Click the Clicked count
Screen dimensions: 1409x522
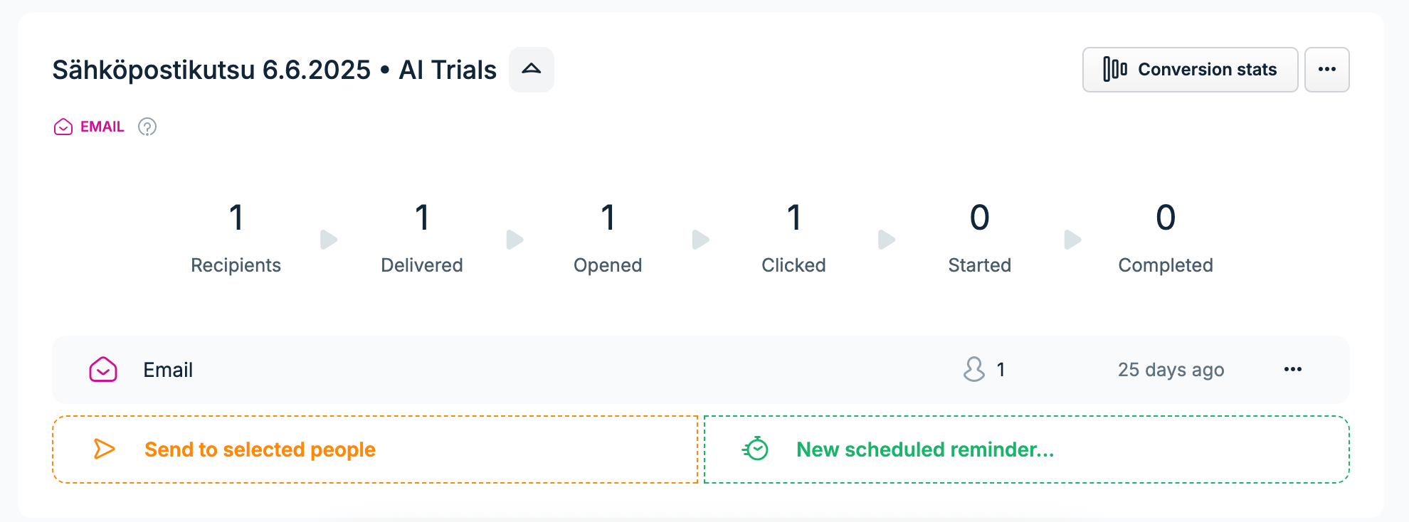click(x=794, y=218)
